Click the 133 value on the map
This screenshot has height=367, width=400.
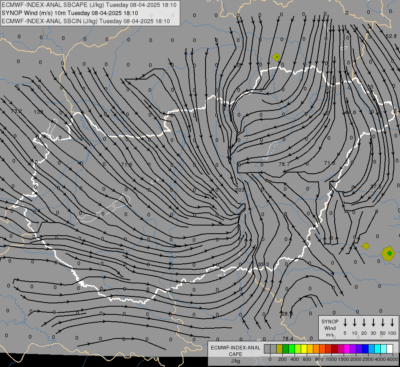point(38,112)
